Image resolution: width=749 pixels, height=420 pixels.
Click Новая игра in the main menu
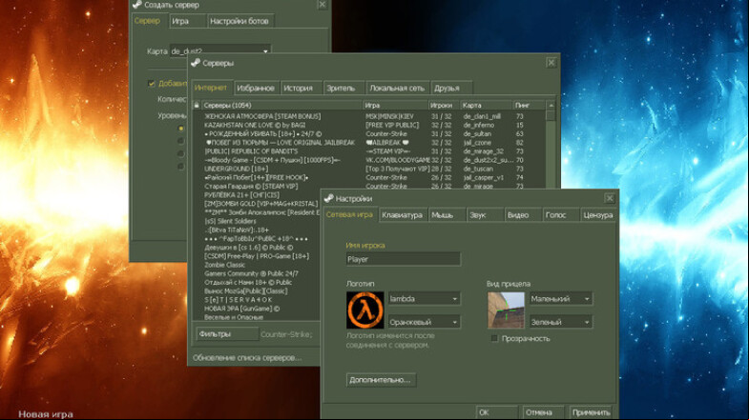click(46, 413)
